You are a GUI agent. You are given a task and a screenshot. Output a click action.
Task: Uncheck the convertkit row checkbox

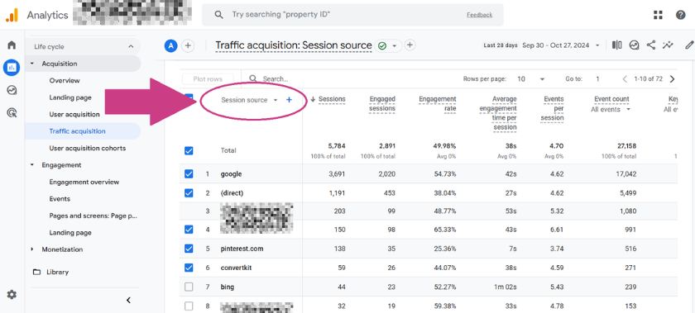point(189,268)
